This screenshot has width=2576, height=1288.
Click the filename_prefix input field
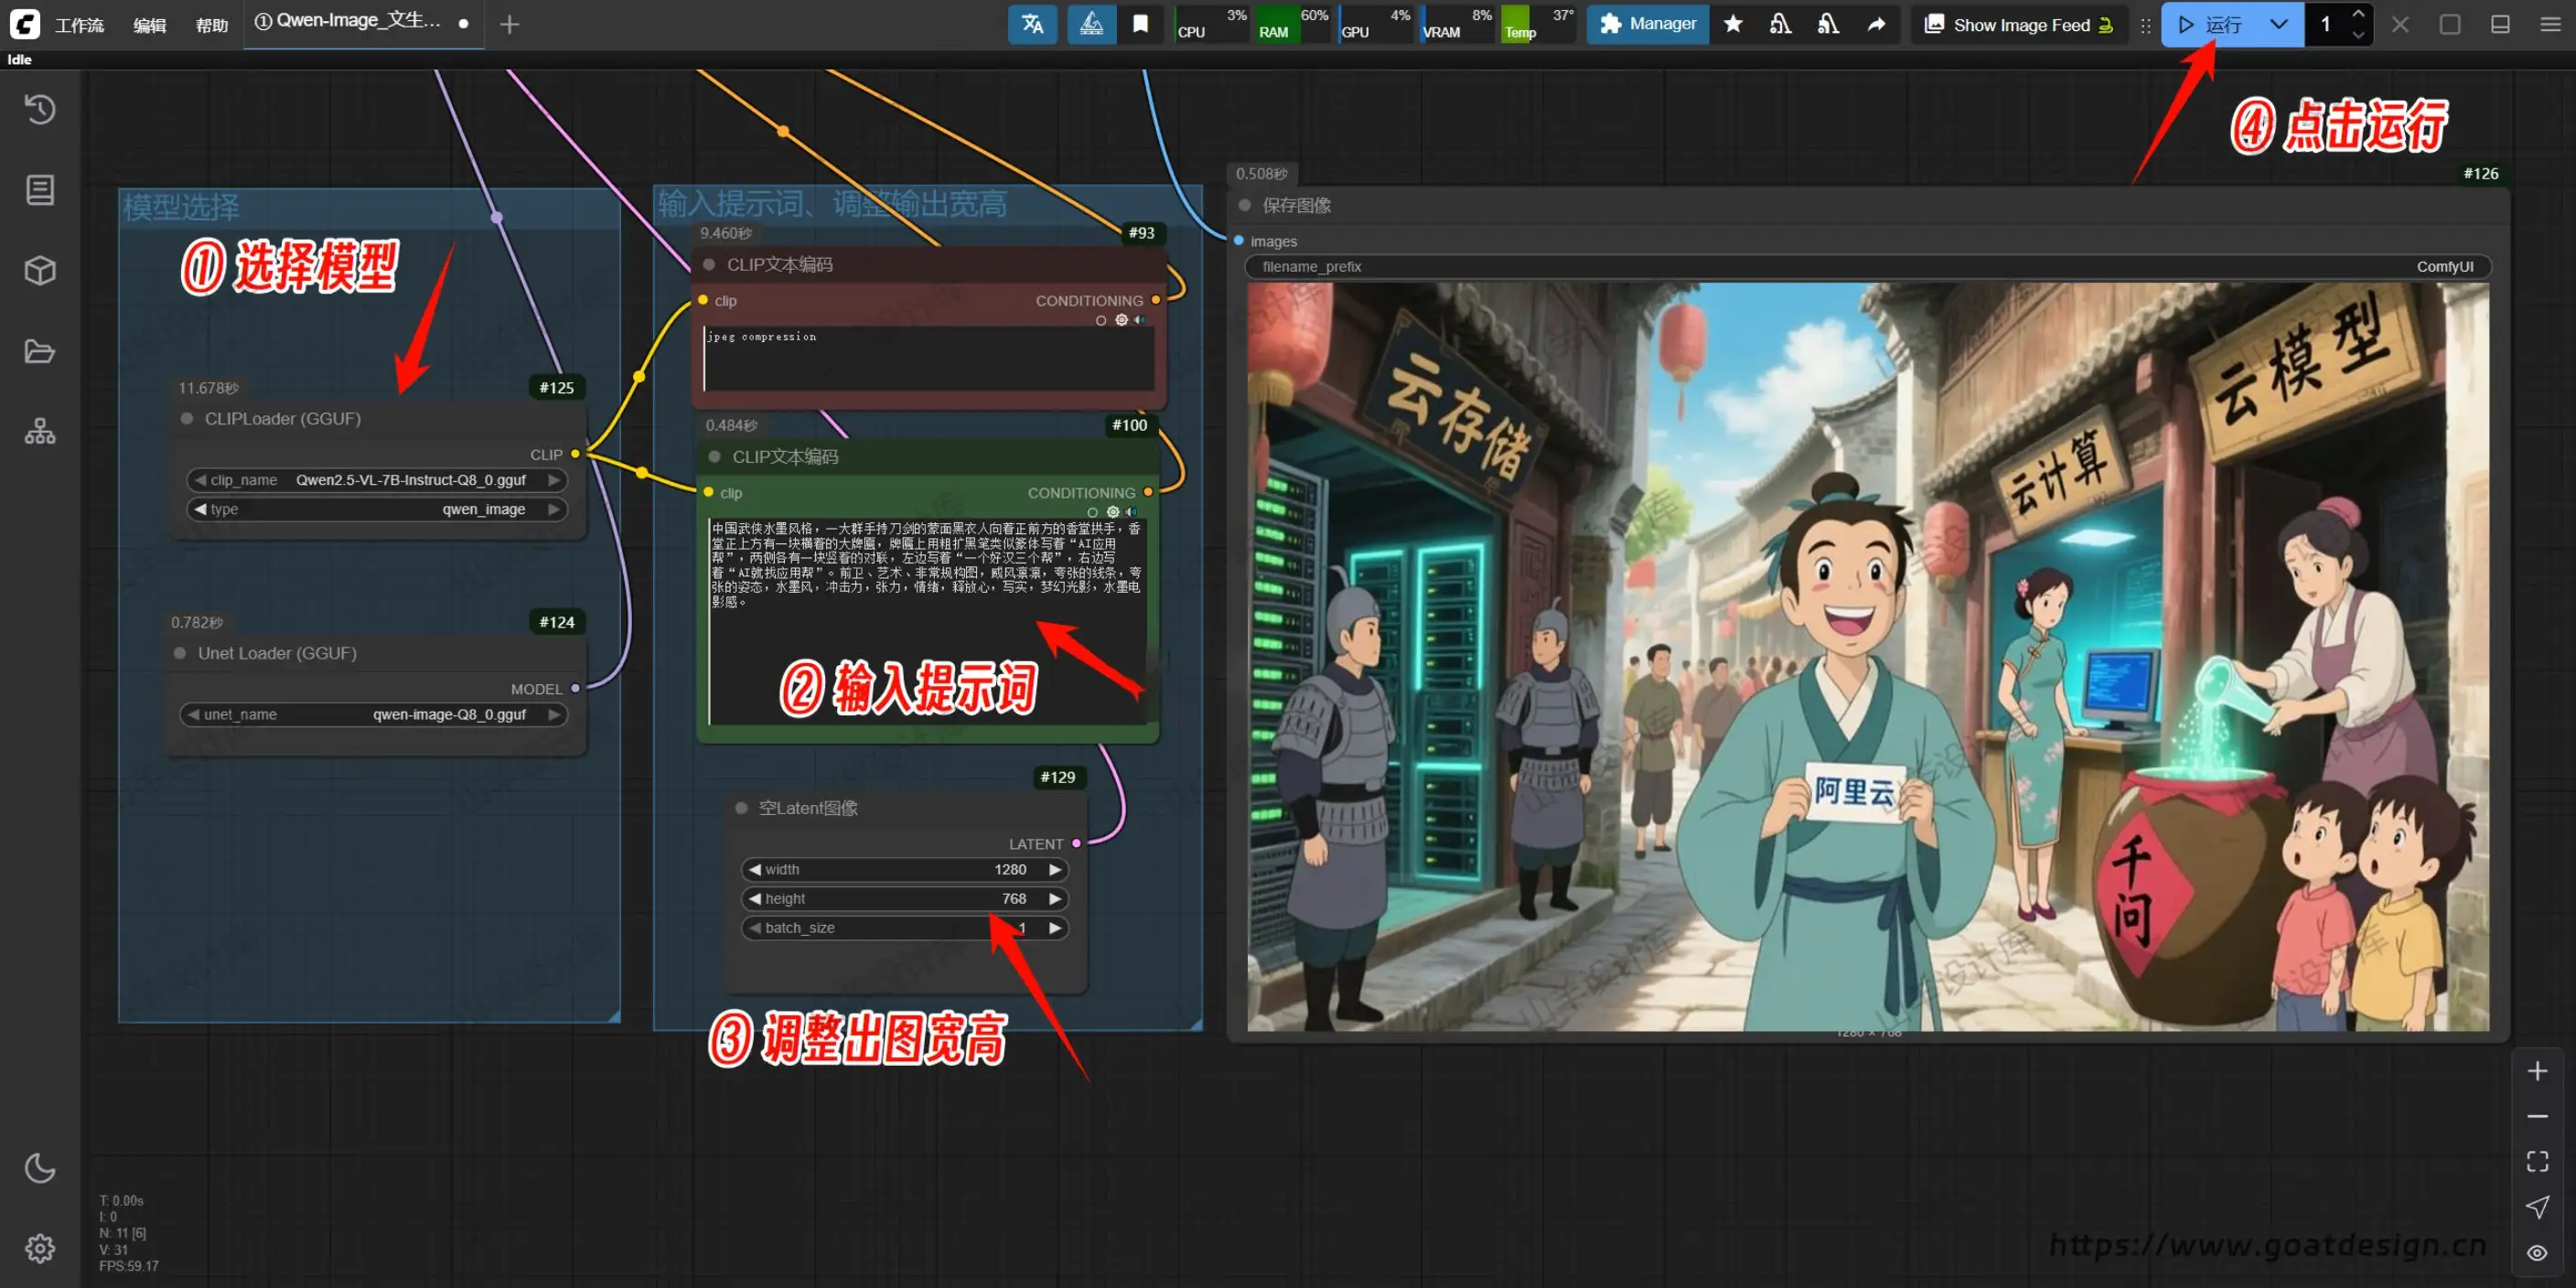(1866, 267)
